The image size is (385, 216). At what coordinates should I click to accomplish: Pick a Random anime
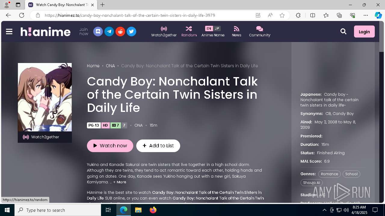click(x=189, y=31)
